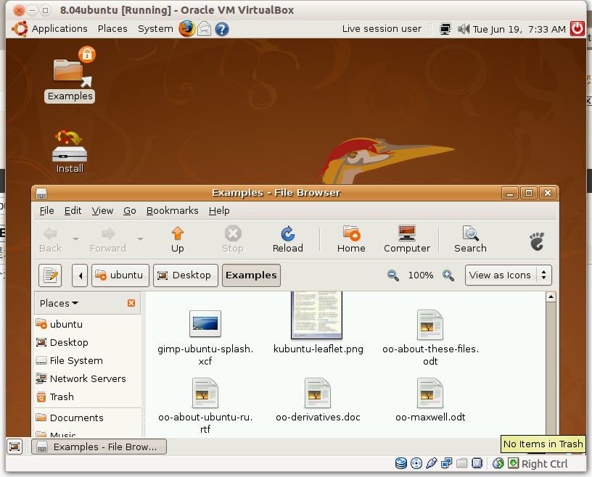Image resolution: width=592 pixels, height=477 pixels.
Task: Click the Desktop path bar button
Action: [186, 275]
